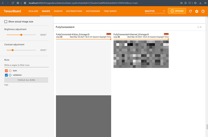Uncheck the validation run checkbox

[x=6, y=75]
